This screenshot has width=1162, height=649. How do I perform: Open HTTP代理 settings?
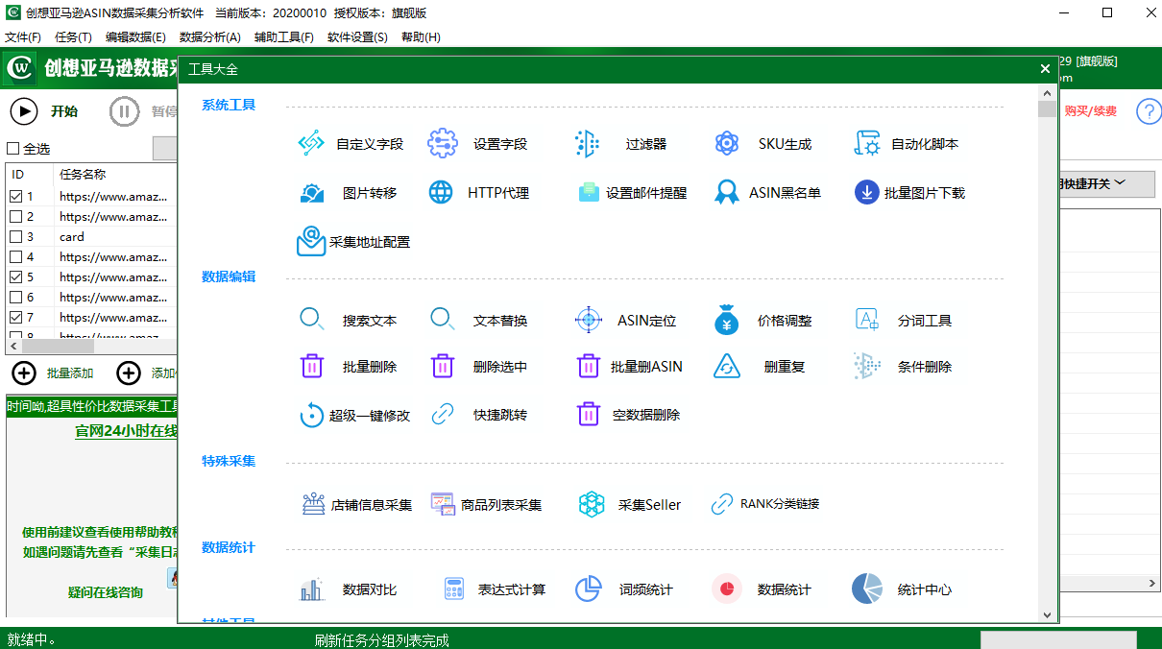click(478, 193)
